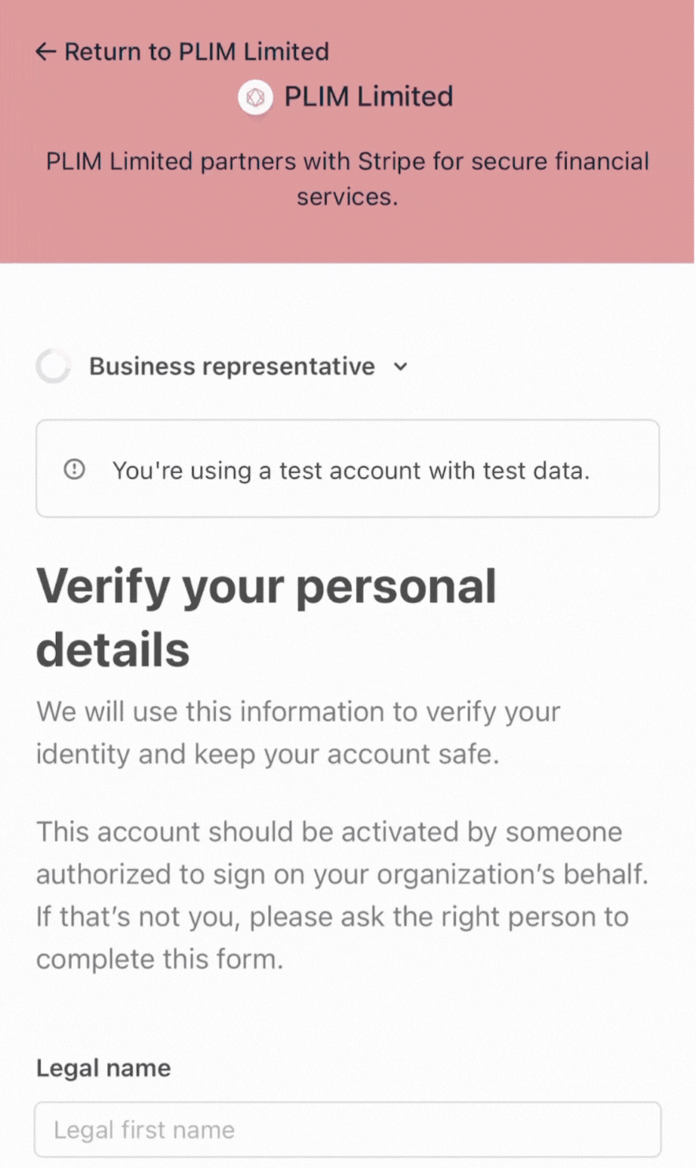Open the Business representative section label
This screenshot has width=696, height=1168.
pos(231,366)
